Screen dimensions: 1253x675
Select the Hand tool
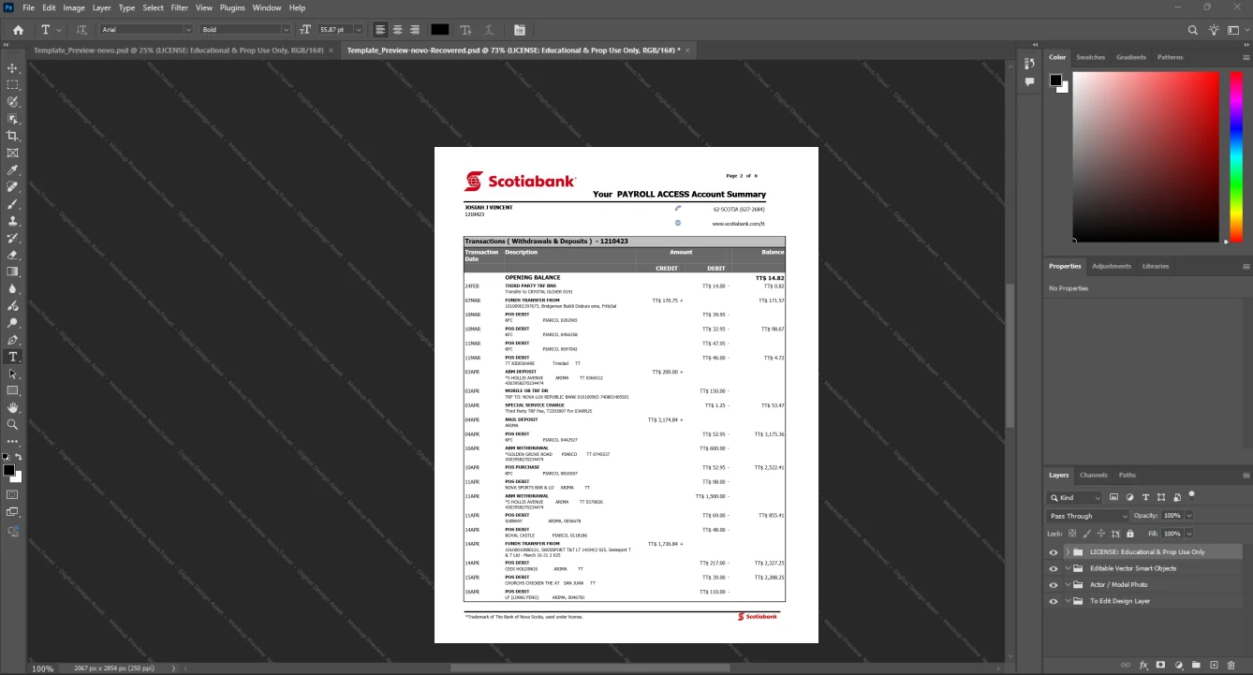[13, 407]
